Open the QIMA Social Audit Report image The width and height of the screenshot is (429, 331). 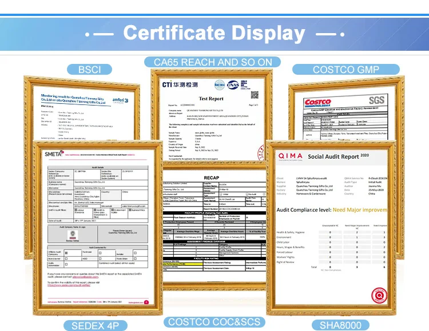click(x=331, y=227)
